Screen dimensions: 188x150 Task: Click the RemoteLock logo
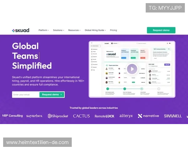point(104,116)
